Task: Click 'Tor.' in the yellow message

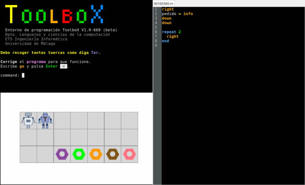Action: [x=95, y=53]
